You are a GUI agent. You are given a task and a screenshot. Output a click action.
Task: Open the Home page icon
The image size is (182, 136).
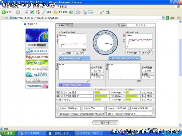[38, 12]
